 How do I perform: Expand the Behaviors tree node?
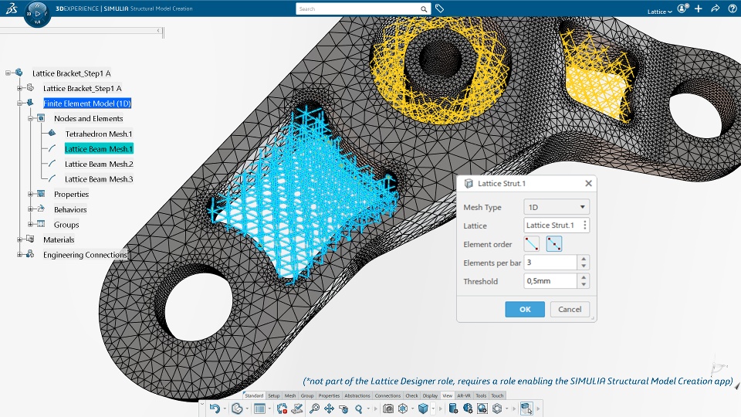coord(30,209)
